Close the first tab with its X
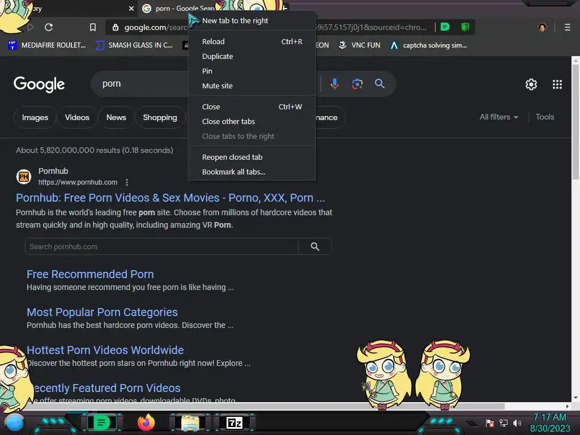Screen dimensions: 580x435 [131, 8]
